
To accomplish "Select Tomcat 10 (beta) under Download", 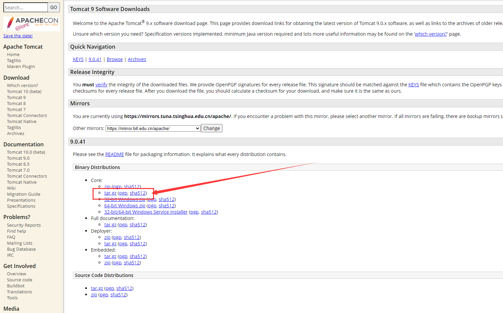I will (24, 91).
